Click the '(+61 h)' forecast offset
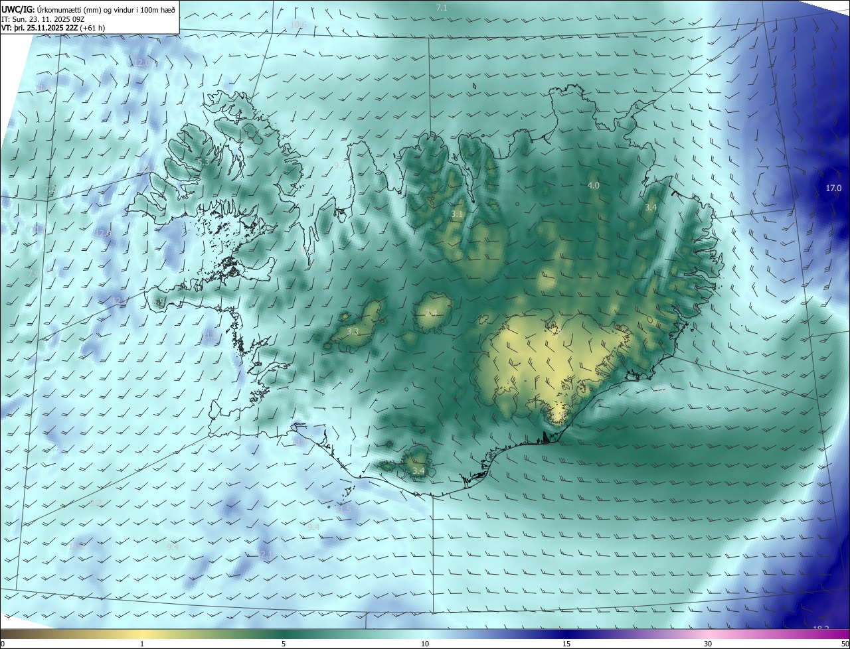Viewport: 850px width, 649px height. [92, 28]
